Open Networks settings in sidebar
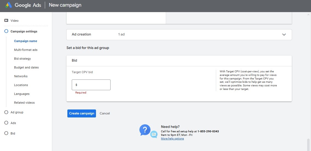Viewport: 311px width, 151px height. coord(21,76)
